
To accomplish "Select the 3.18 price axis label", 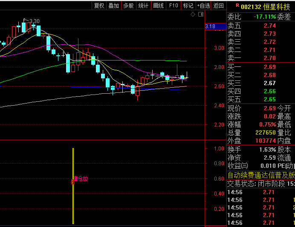I will click(215, 26).
